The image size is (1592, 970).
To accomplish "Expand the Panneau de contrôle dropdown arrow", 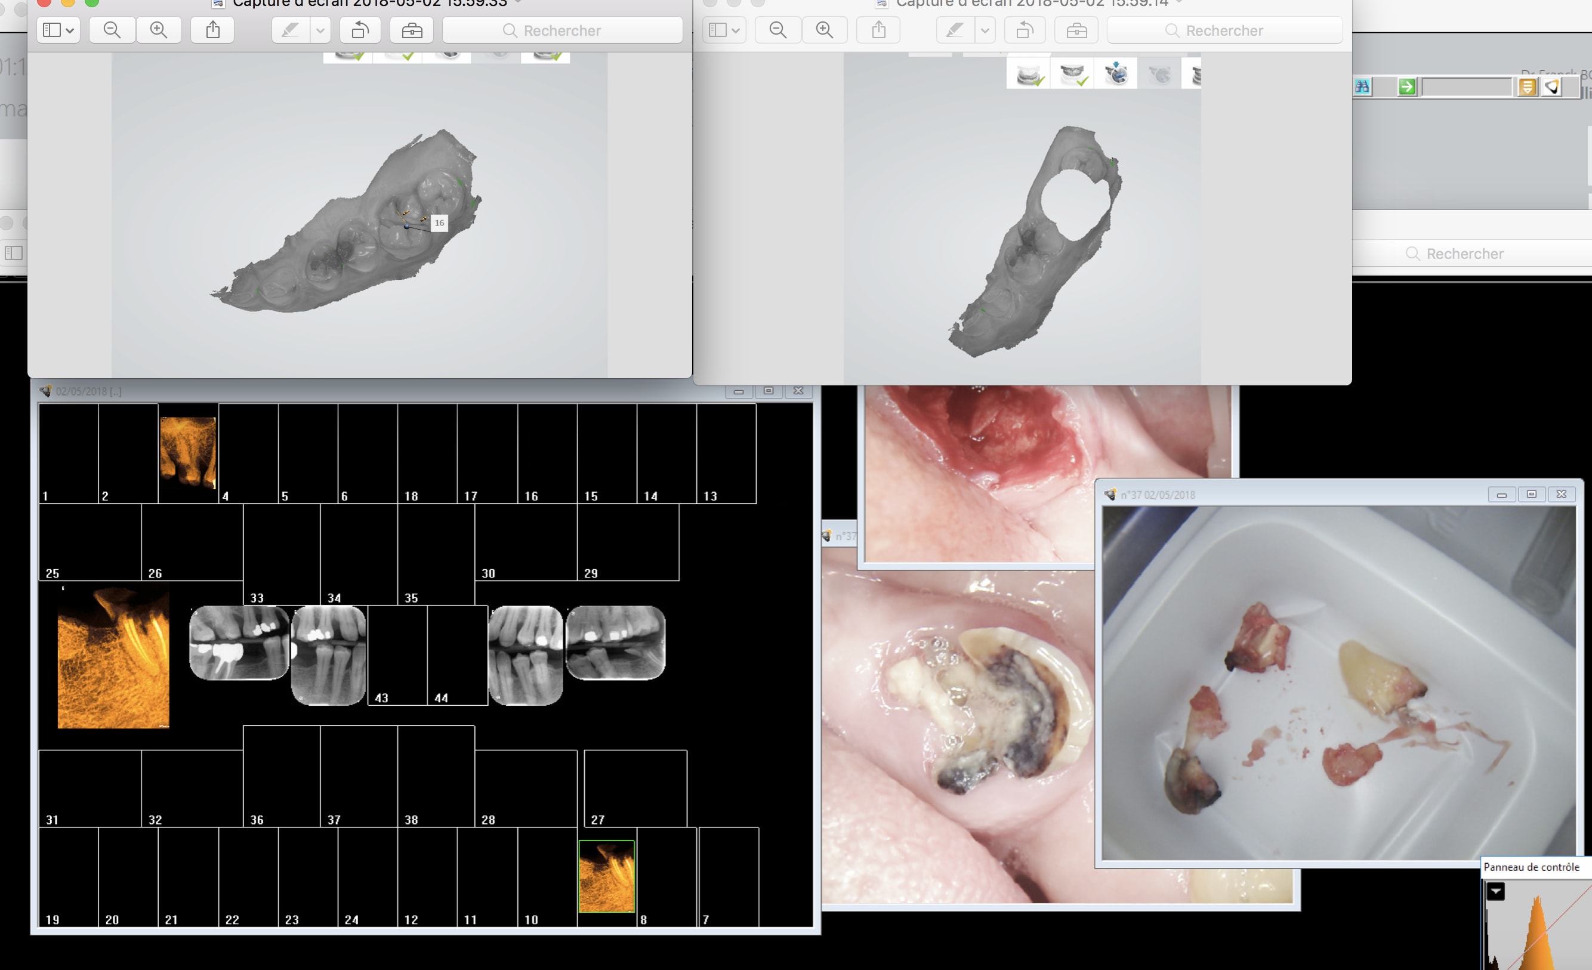I will (1496, 892).
